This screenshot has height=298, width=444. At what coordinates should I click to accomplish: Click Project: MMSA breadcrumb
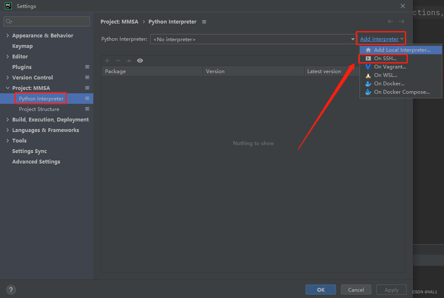pyautogui.click(x=119, y=22)
